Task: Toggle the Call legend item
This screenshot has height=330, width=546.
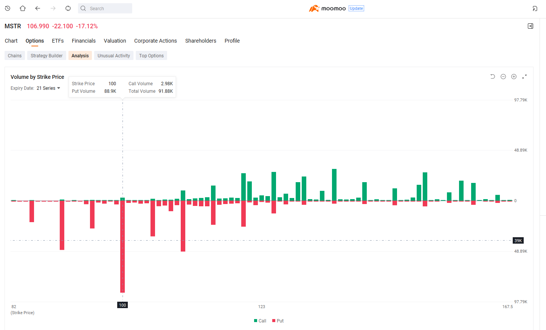Action: 260,321
